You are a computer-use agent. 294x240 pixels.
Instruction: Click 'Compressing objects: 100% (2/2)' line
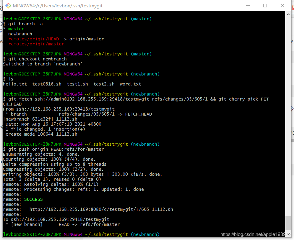[x=53, y=169]
